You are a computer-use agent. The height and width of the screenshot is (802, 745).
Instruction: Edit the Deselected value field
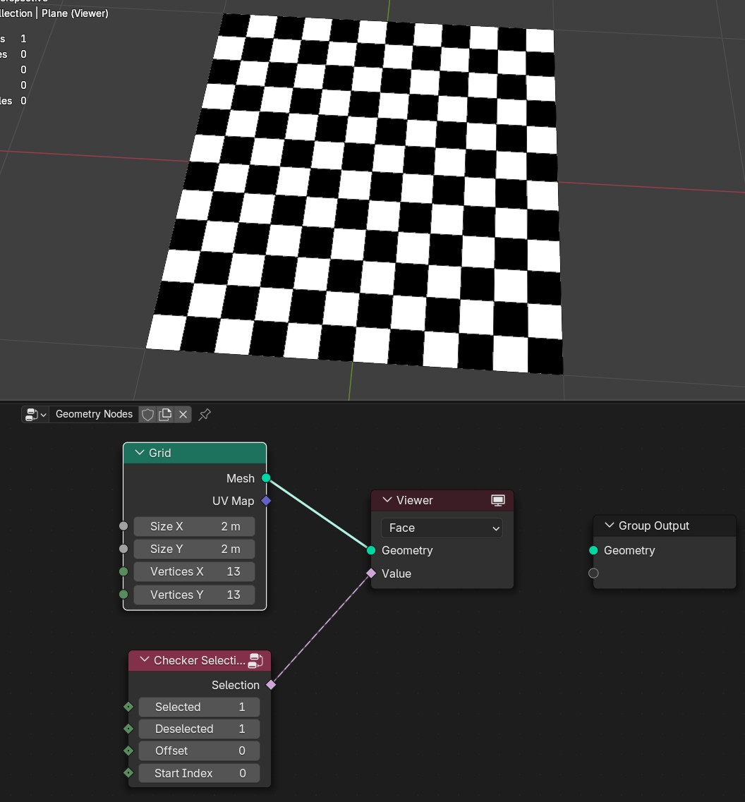tap(200, 729)
